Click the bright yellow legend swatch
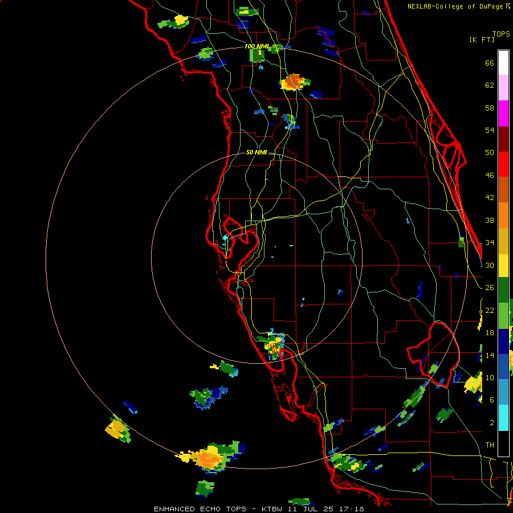This screenshot has width=513, height=513. 503,266
